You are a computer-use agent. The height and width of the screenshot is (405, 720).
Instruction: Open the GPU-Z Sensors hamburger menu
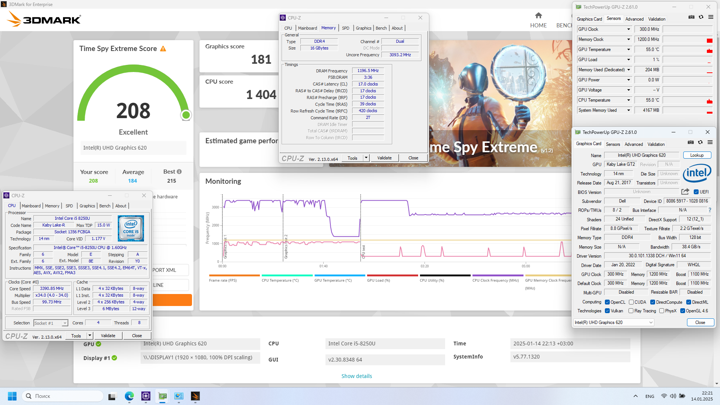coord(711,17)
